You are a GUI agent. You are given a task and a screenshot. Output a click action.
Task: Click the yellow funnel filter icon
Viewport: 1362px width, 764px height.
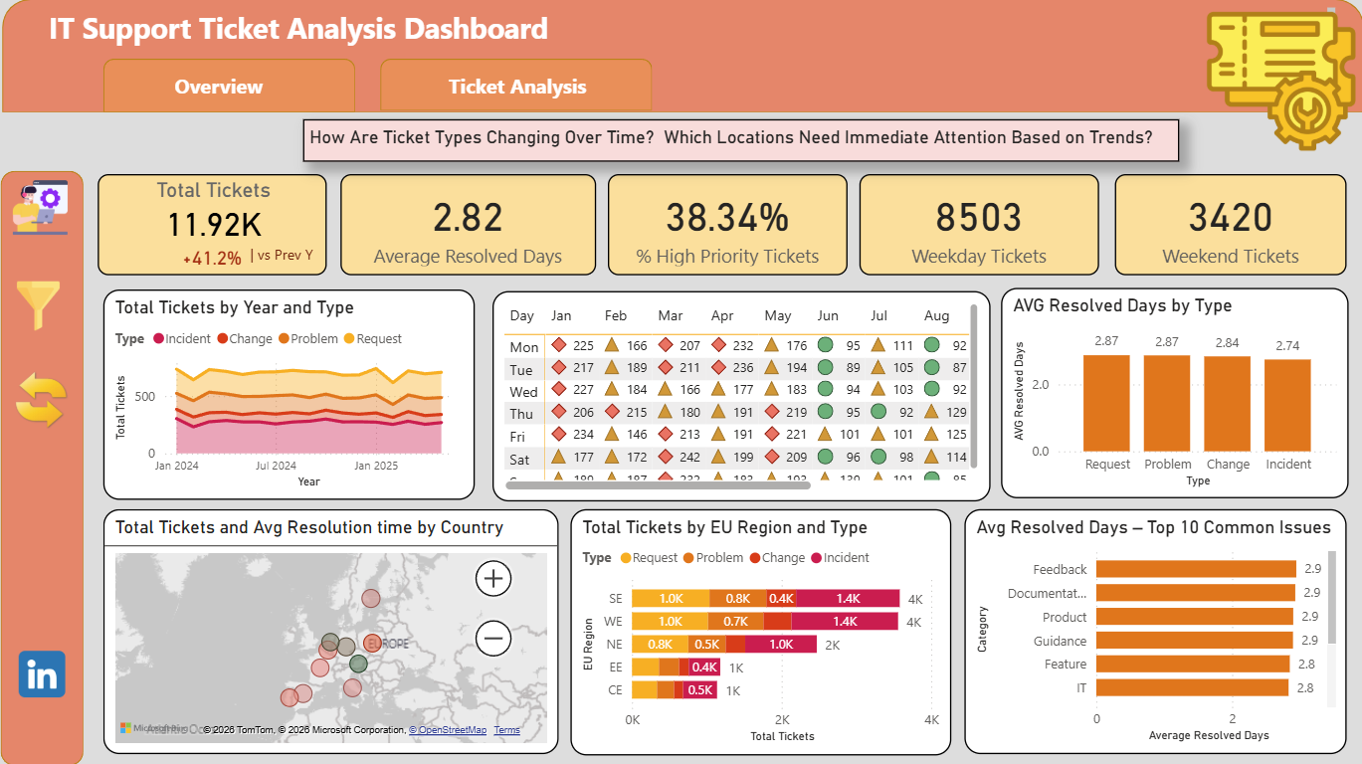pos(39,305)
